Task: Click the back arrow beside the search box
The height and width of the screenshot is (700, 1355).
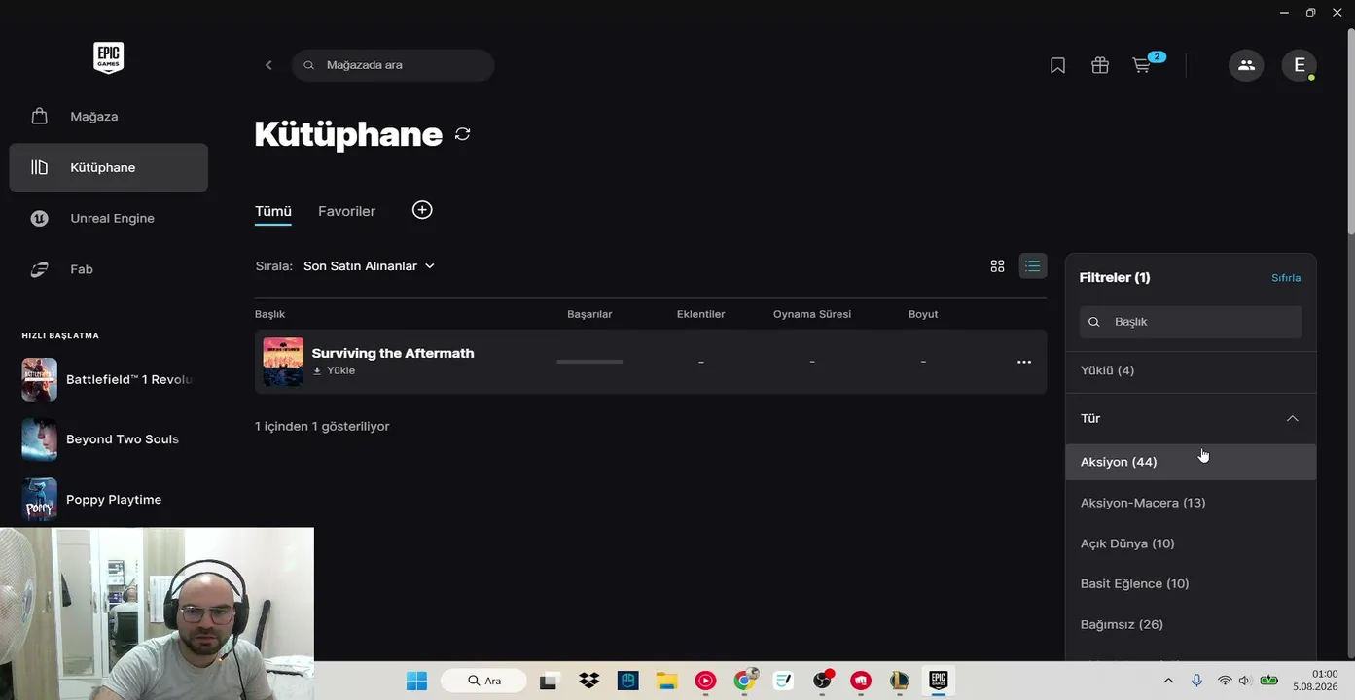Action: pyautogui.click(x=269, y=65)
